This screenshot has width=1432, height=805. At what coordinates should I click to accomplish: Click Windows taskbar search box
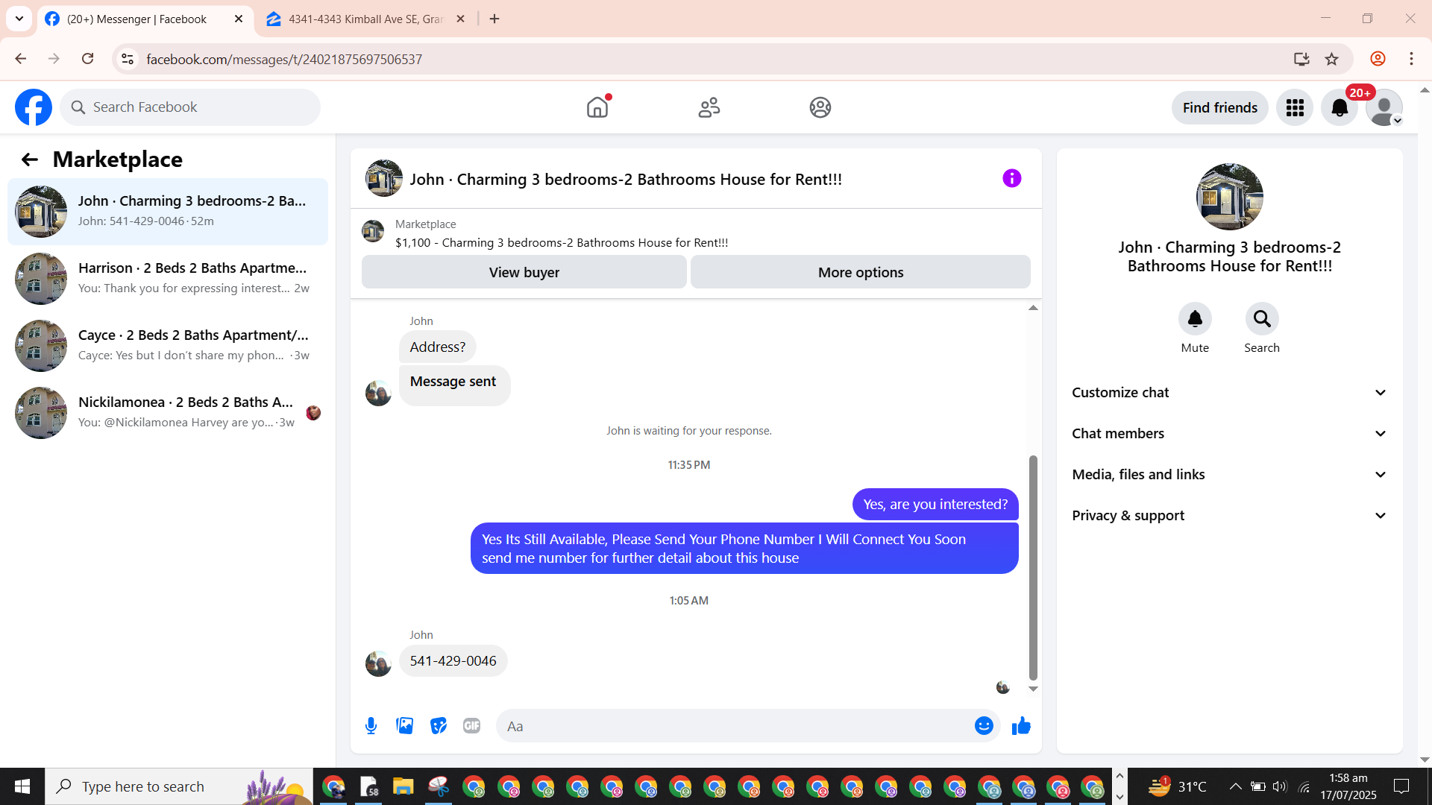pyautogui.click(x=179, y=786)
